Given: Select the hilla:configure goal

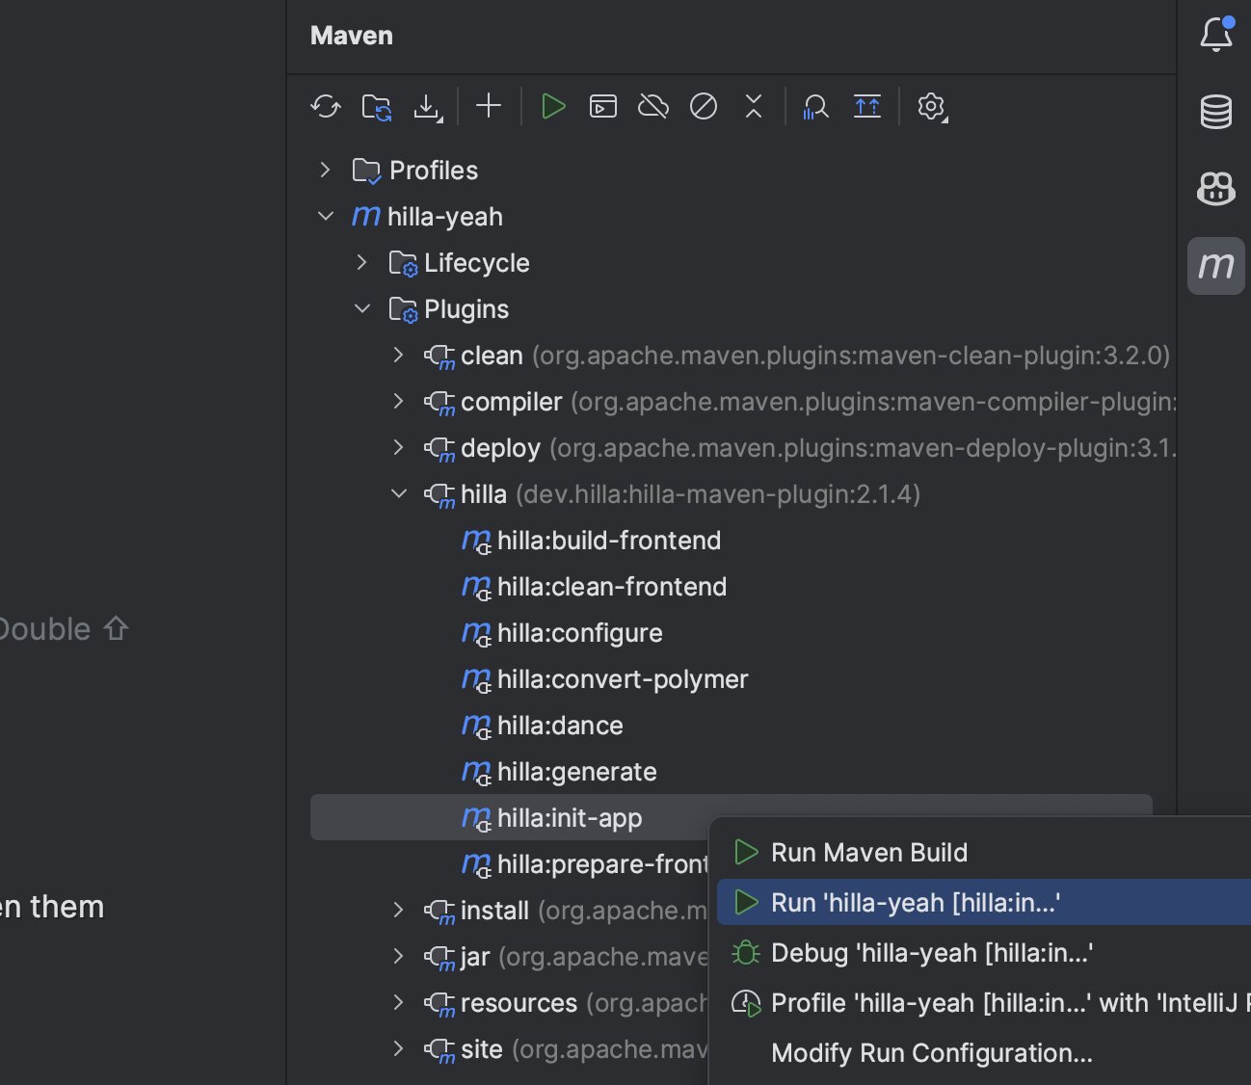Looking at the screenshot, I should pos(580,633).
